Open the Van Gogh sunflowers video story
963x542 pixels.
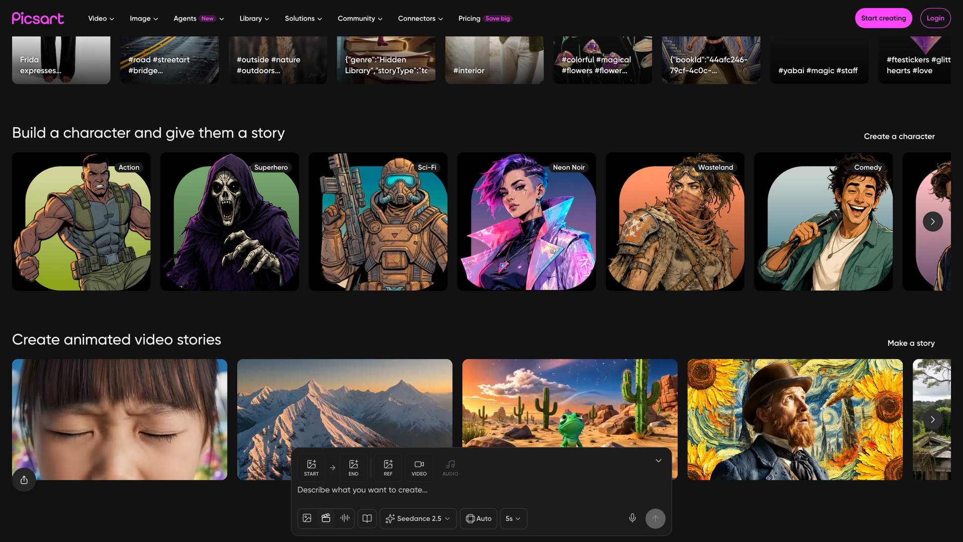pyautogui.click(x=795, y=420)
